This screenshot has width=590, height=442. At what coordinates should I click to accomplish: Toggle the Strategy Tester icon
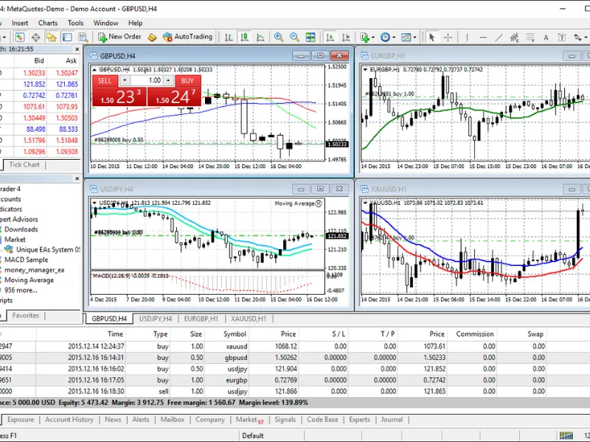83,38
